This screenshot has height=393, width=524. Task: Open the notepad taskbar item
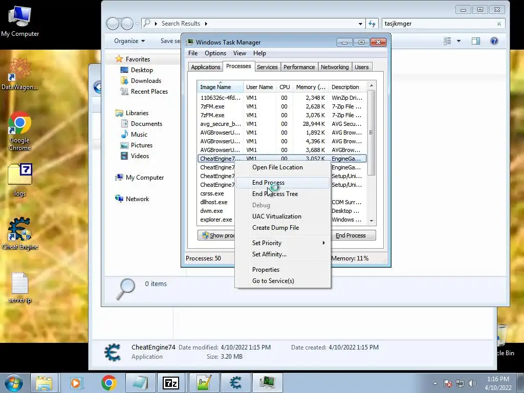[140, 383]
